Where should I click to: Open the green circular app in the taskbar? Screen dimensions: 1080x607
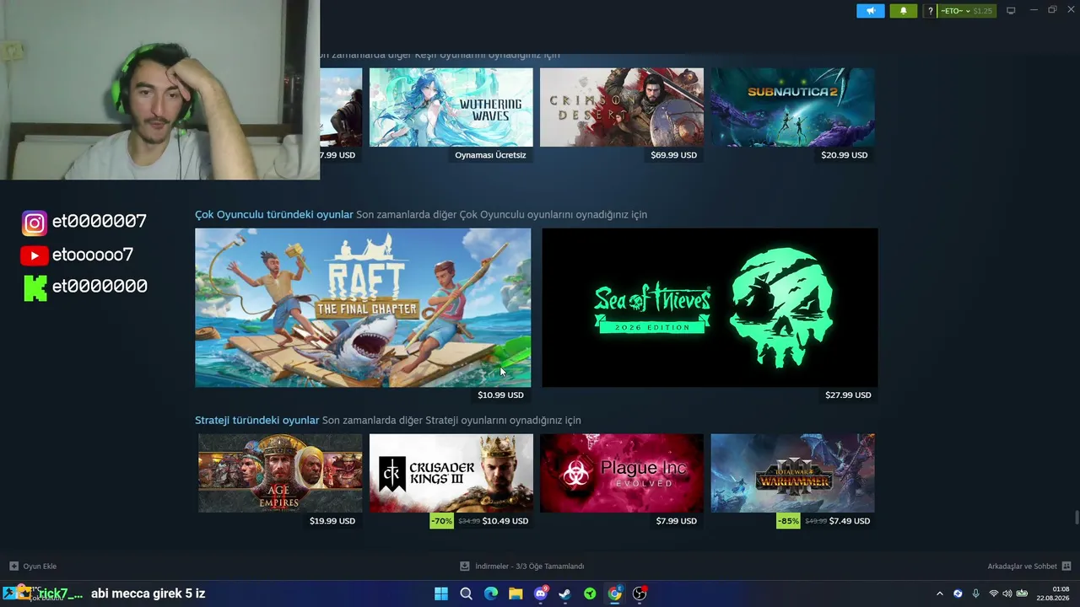pos(590,594)
